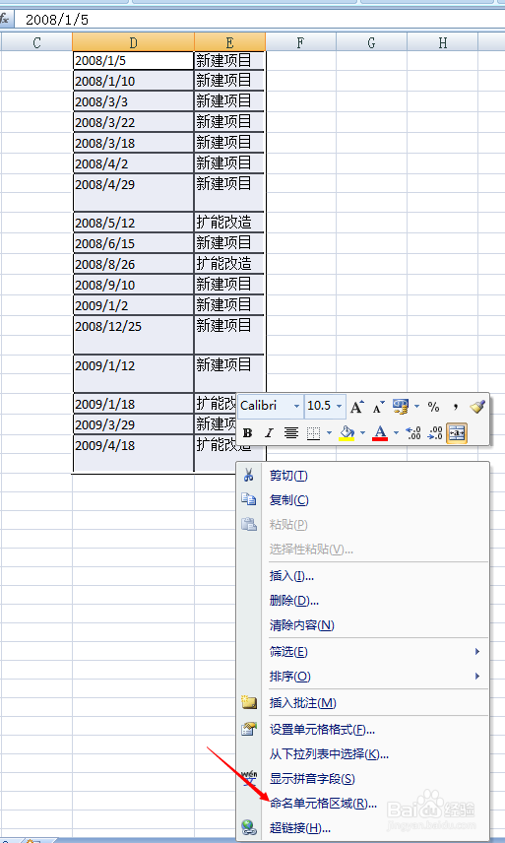Toggle italic in mini toolbar
Image resolution: width=505 pixels, height=843 pixels.
pos(269,432)
